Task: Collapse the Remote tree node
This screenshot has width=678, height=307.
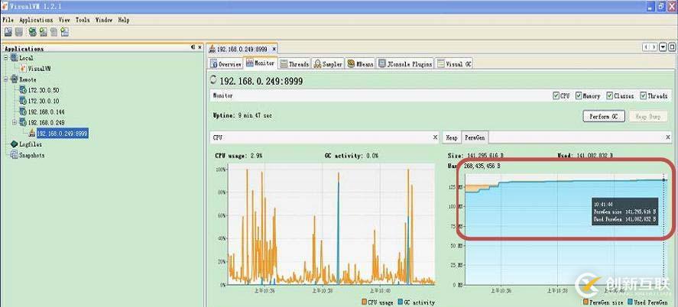Action: click(6, 79)
